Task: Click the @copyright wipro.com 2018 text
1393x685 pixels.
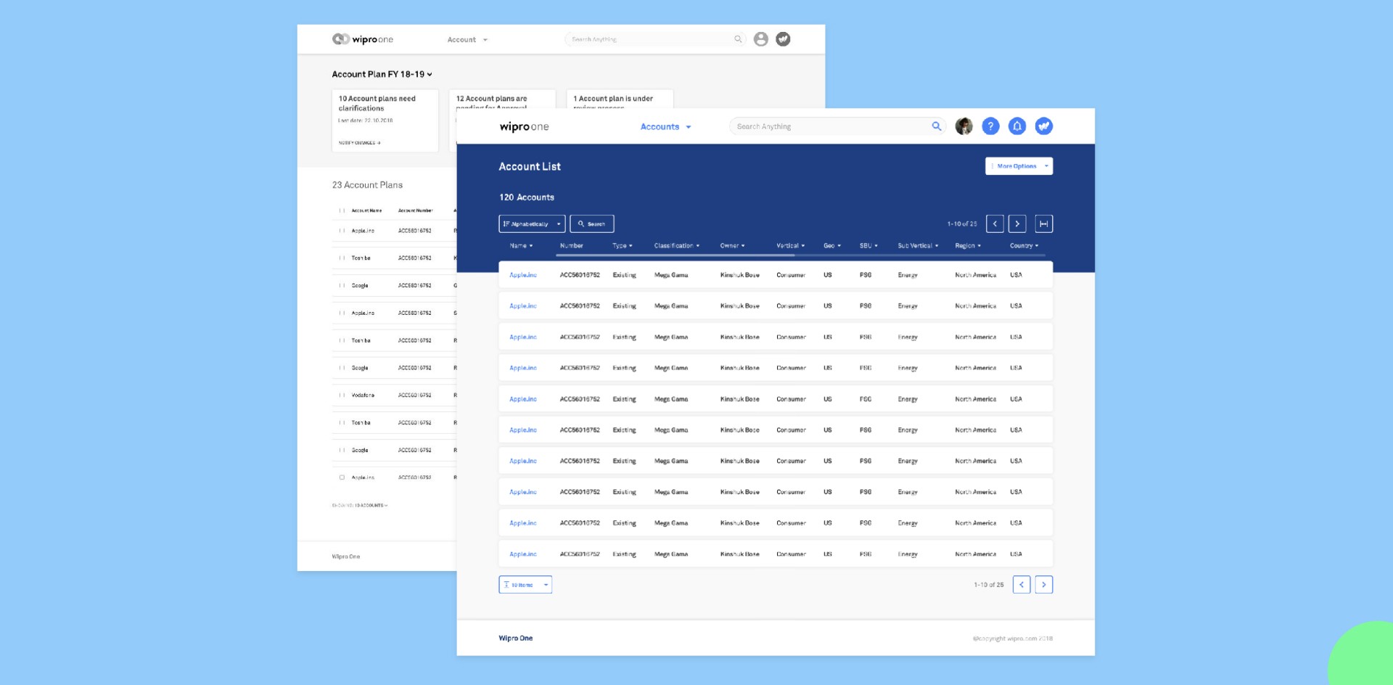Action: pos(1013,639)
